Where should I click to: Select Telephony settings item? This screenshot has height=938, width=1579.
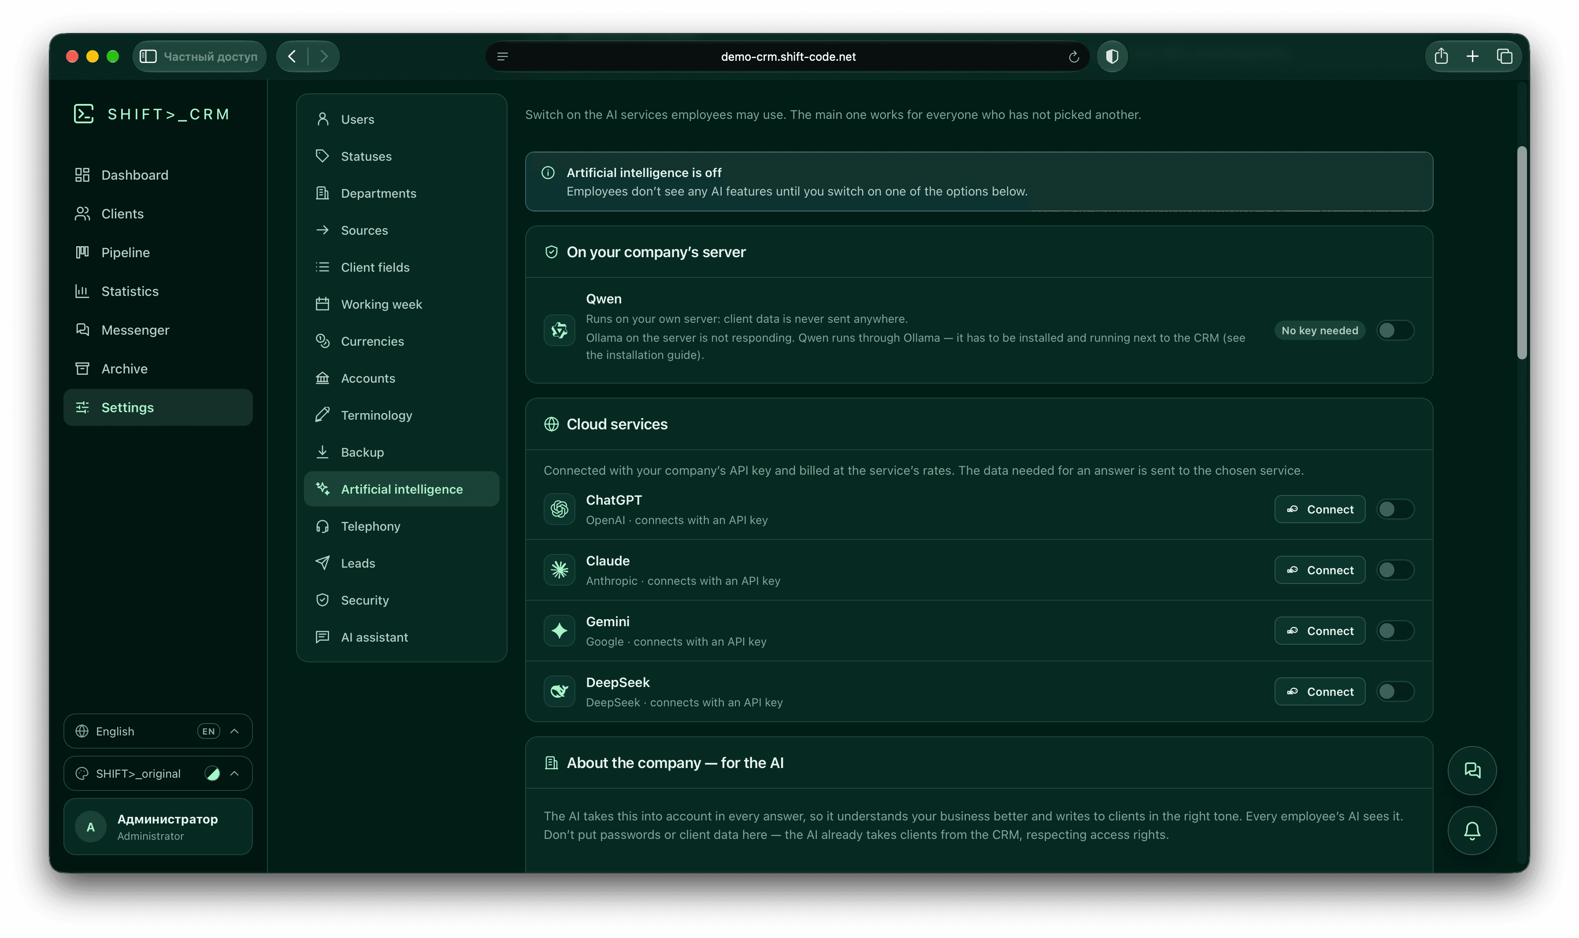tap(401, 526)
